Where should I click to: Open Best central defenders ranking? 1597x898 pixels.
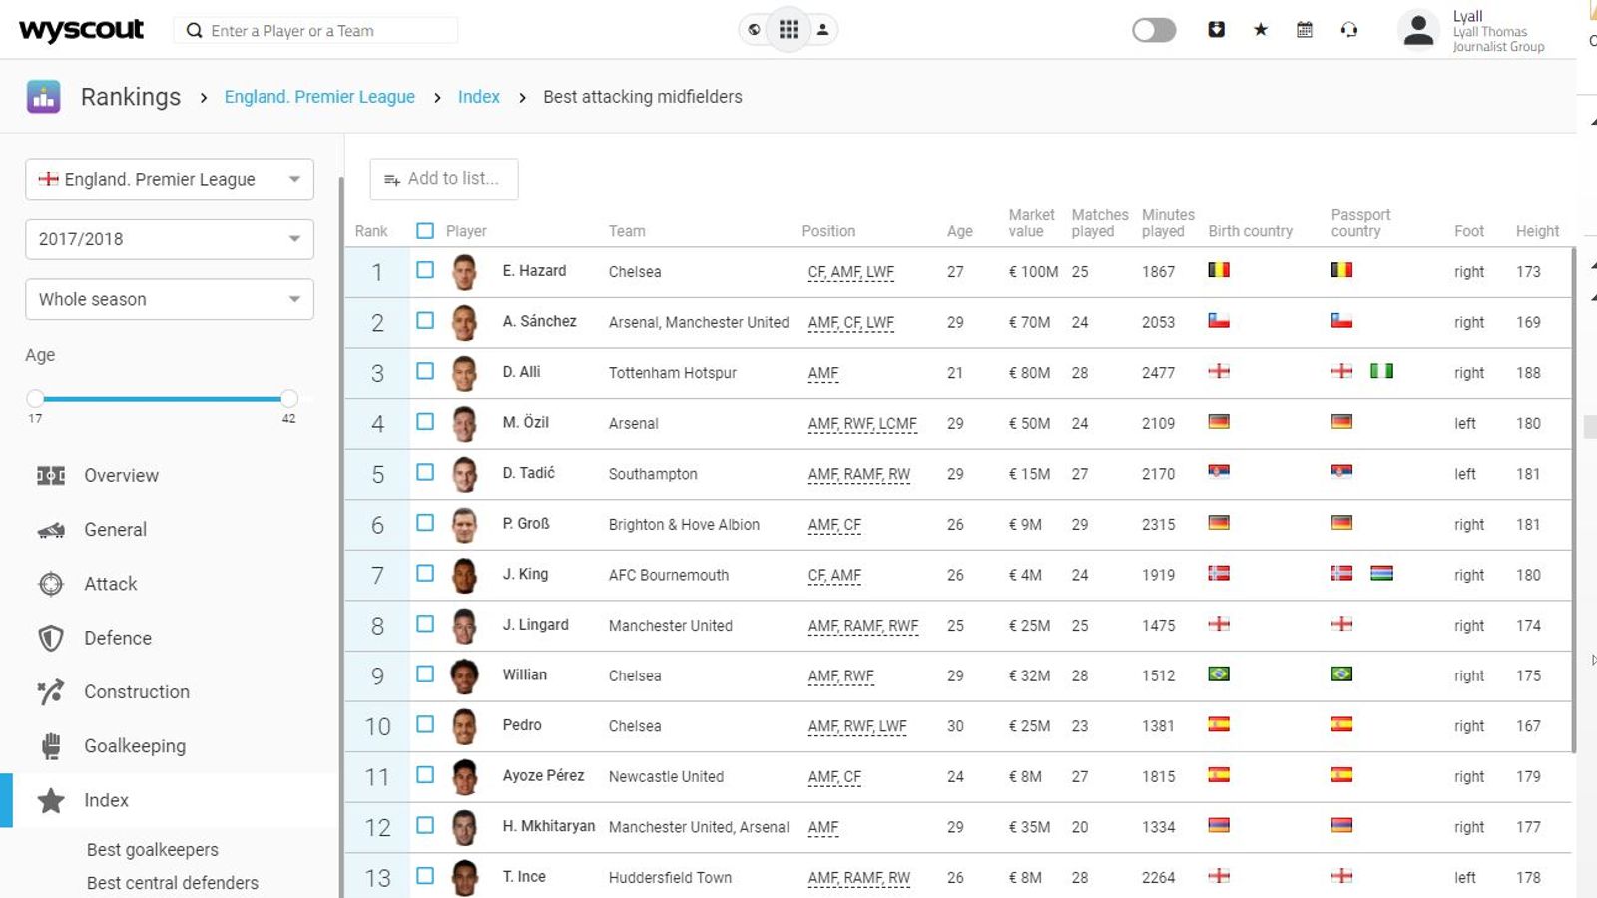click(x=172, y=882)
